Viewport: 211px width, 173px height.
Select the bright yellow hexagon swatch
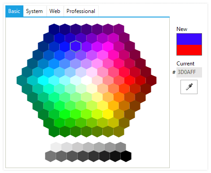(x=108, y=114)
